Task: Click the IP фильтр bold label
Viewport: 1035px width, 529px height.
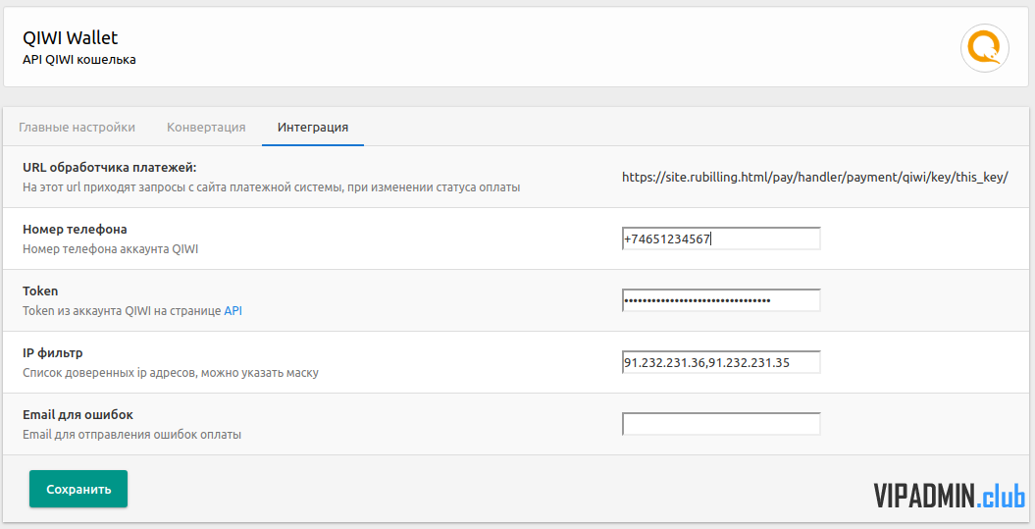Action: pos(53,352)
